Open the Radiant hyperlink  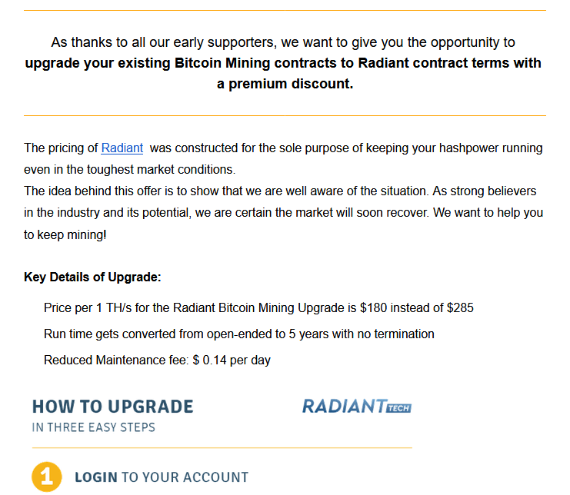122,148
